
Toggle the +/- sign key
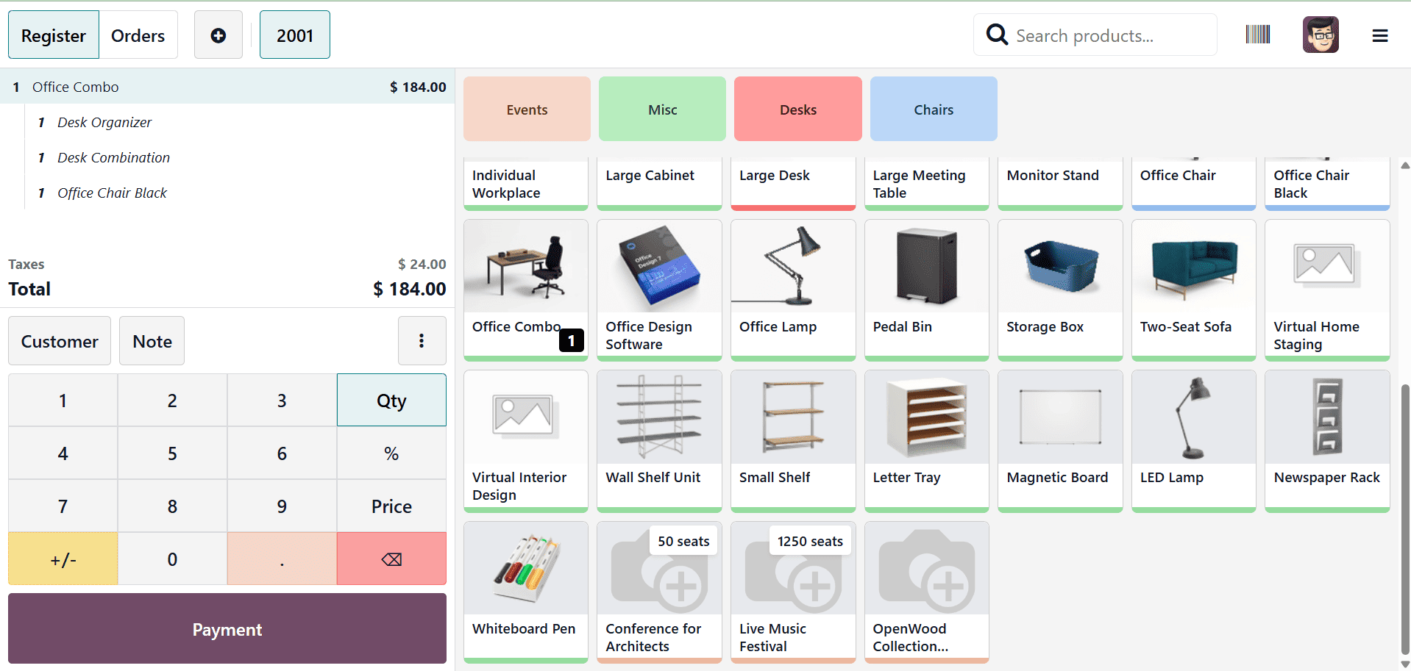(63, 559)
